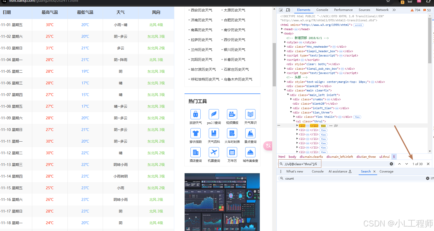The width and height of the screenshot is (434, 231).
Task: Open the pm2.5查询 leaf icon
Action: (x=214, y=114)
